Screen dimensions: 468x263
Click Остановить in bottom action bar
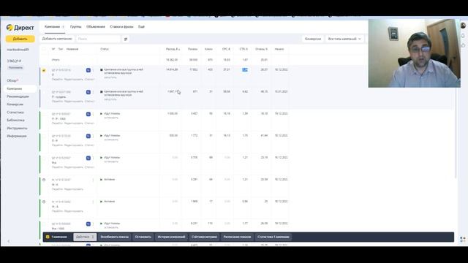(x=143, y=237)
